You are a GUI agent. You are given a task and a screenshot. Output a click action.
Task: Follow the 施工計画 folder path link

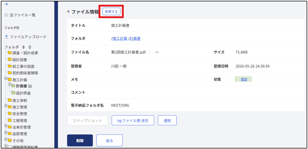click(x=120, y=39)
